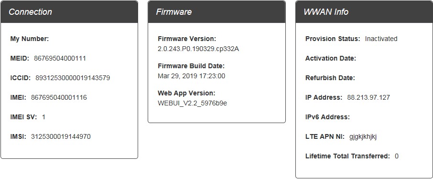Click the IPv6 Address label

[x=327, y=117]
